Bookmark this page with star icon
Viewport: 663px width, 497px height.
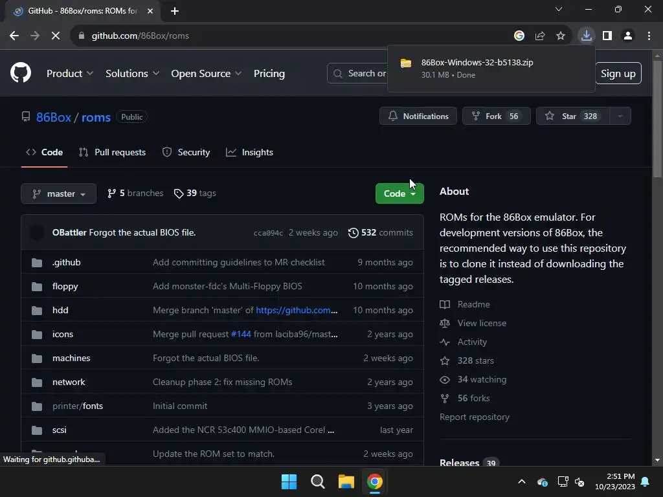tap(560, 36)
